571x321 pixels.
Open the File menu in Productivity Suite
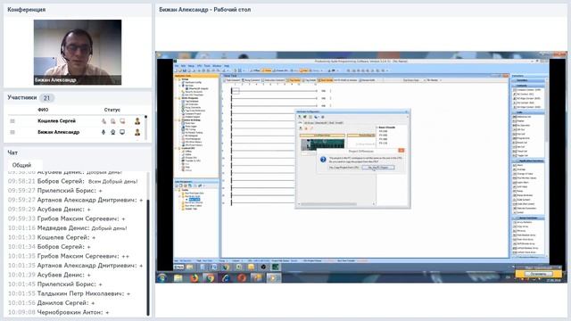point(177,66)
